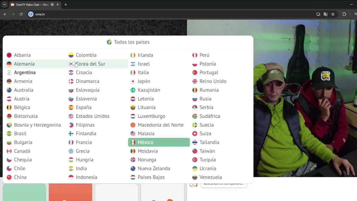Click the Sudáfrica flag icon
The width and height of the screenshot is (357, 201).
tap(195, 116)
